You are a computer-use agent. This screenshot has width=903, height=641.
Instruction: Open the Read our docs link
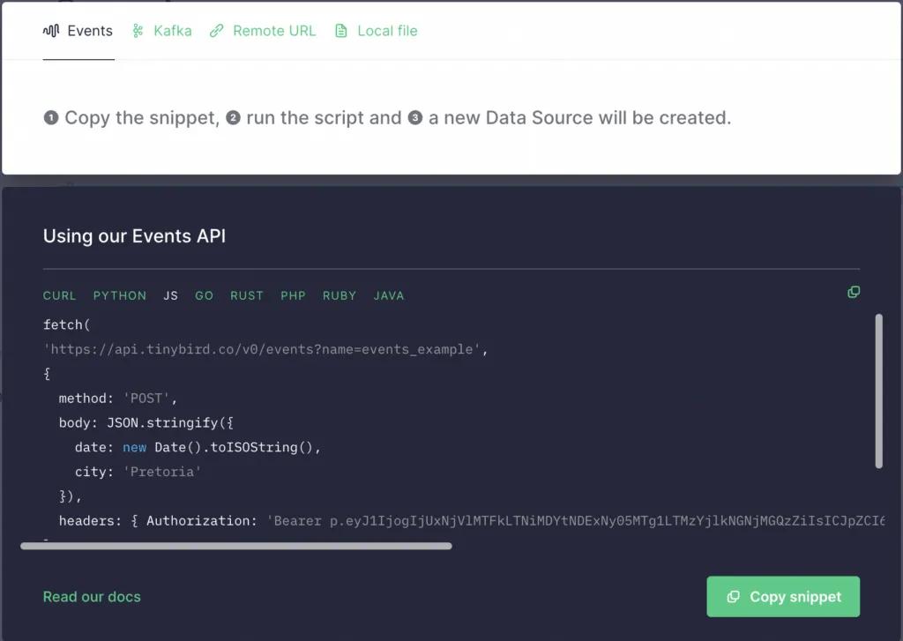point(92,597)
